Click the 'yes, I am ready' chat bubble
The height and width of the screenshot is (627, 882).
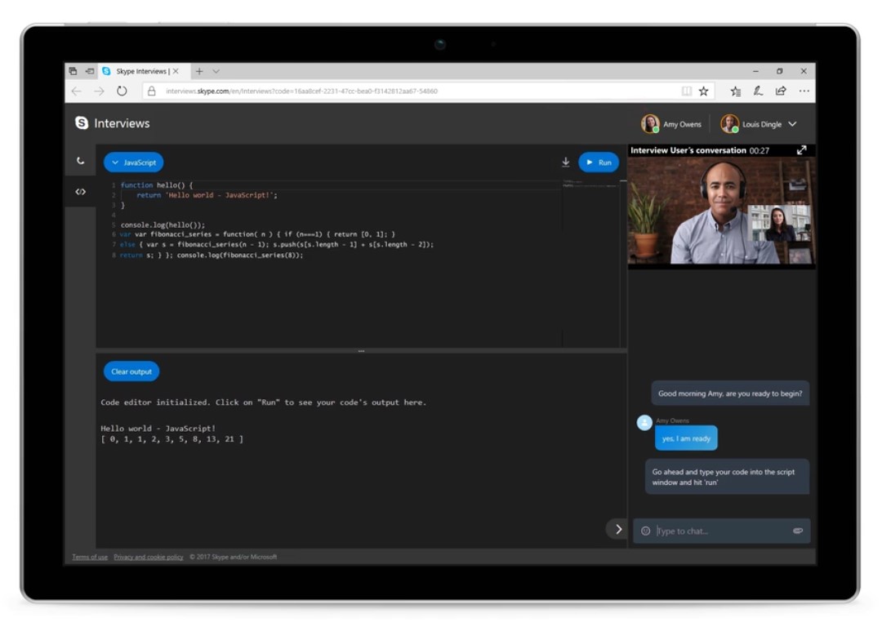[x=686, y=438]
